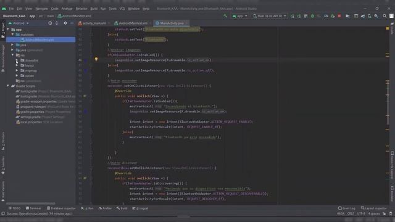The width and height of the screenshot is (395, 222).
Task: Open the Layout Inspector
Action: pos(374,208)
